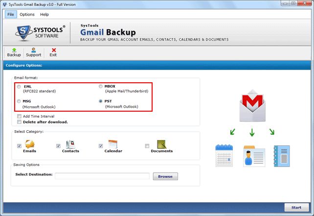
Task: Click the app icon in title bar
Action: click(5, 4)
